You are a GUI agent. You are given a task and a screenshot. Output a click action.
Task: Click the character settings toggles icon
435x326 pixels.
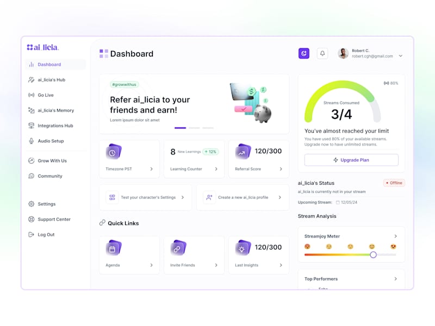tap(112, 197)
